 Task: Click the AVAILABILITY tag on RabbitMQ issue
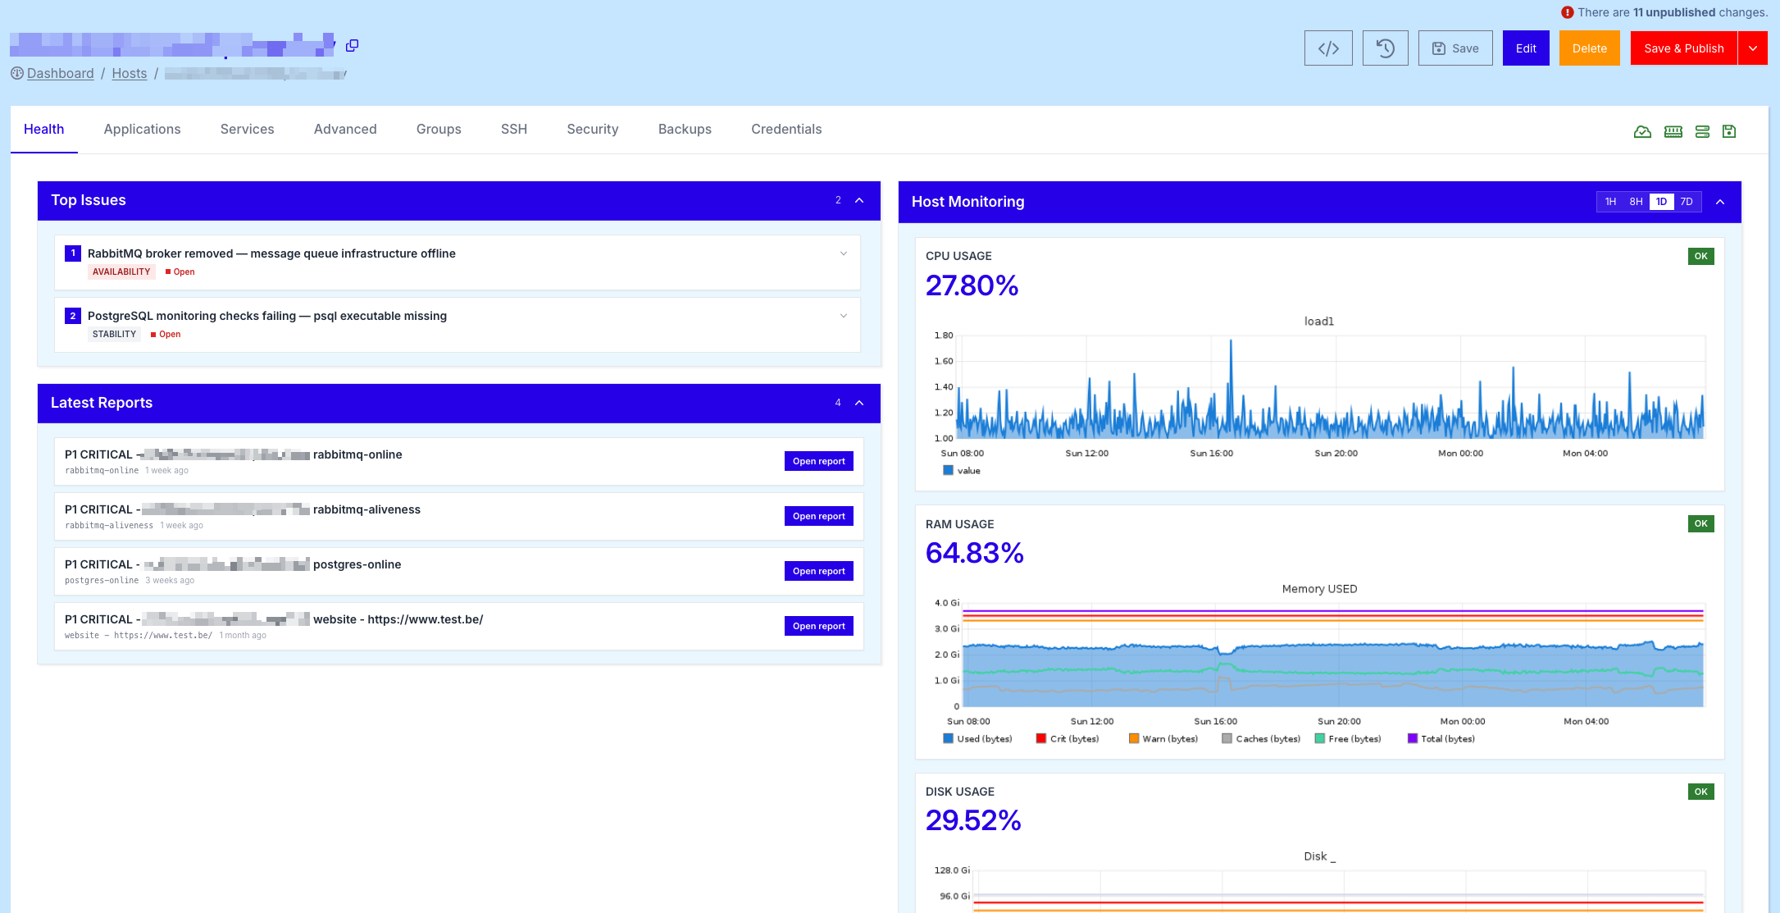[x=121, y=272]
